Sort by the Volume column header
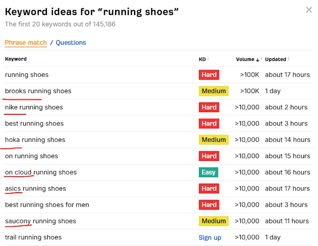Viewport: 318px width, 246px height. coord(245,59)
